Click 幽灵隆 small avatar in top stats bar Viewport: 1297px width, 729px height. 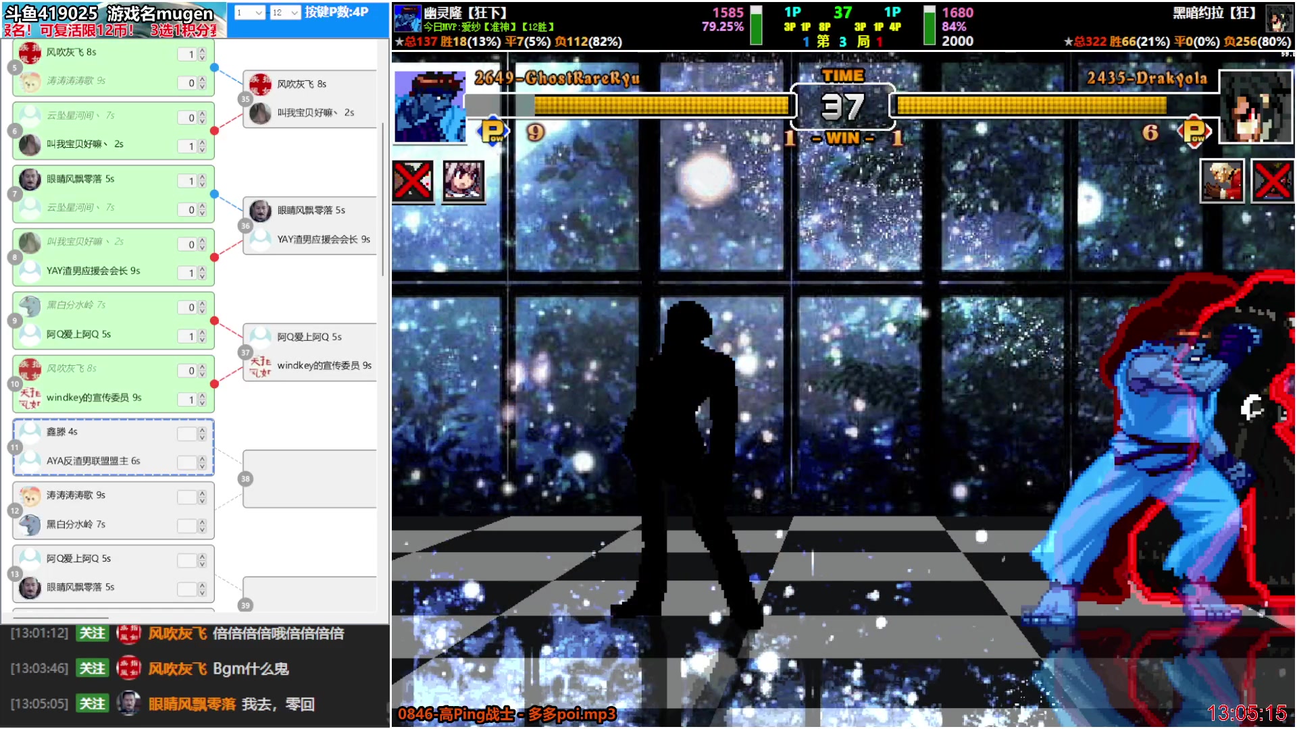tap(408, 19)
